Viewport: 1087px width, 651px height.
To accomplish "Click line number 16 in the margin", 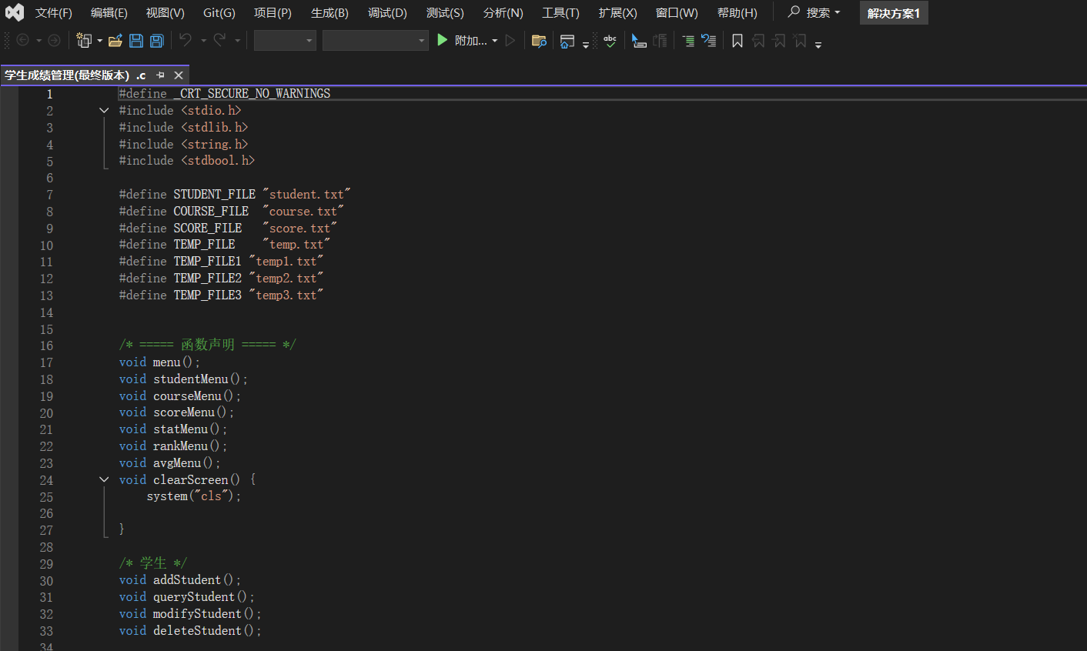I will tap(47, 346).
